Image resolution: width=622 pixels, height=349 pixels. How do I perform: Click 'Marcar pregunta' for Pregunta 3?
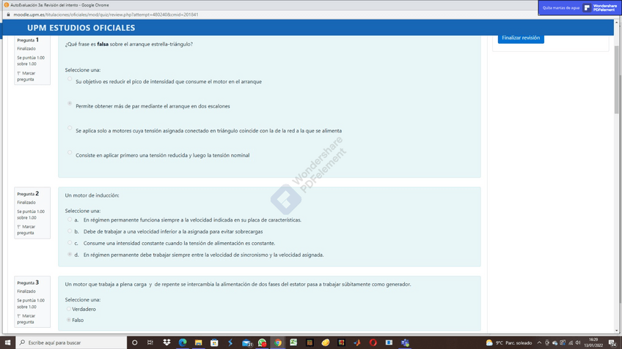[x=26, y=319]
